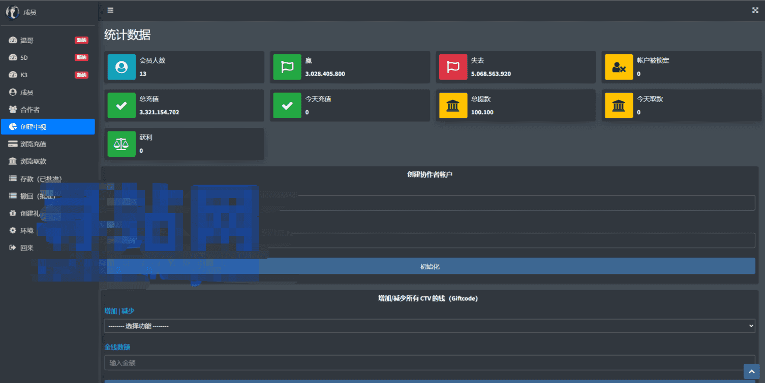The height and width of the screenshot is (383, 765).
Task: Click the 获利 balance scale icon
Action: (x=121, y=144)
